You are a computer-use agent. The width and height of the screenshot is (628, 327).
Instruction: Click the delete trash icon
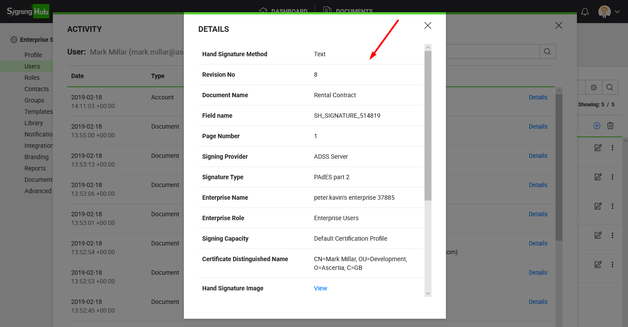click(611, 126)
